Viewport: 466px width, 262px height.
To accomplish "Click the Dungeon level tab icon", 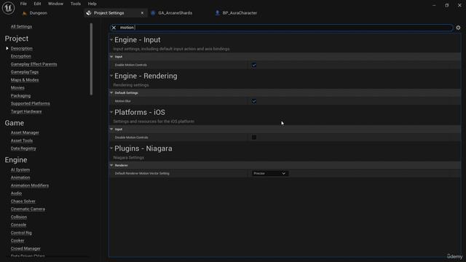I will pyautogui.click(x=25, y=13).
